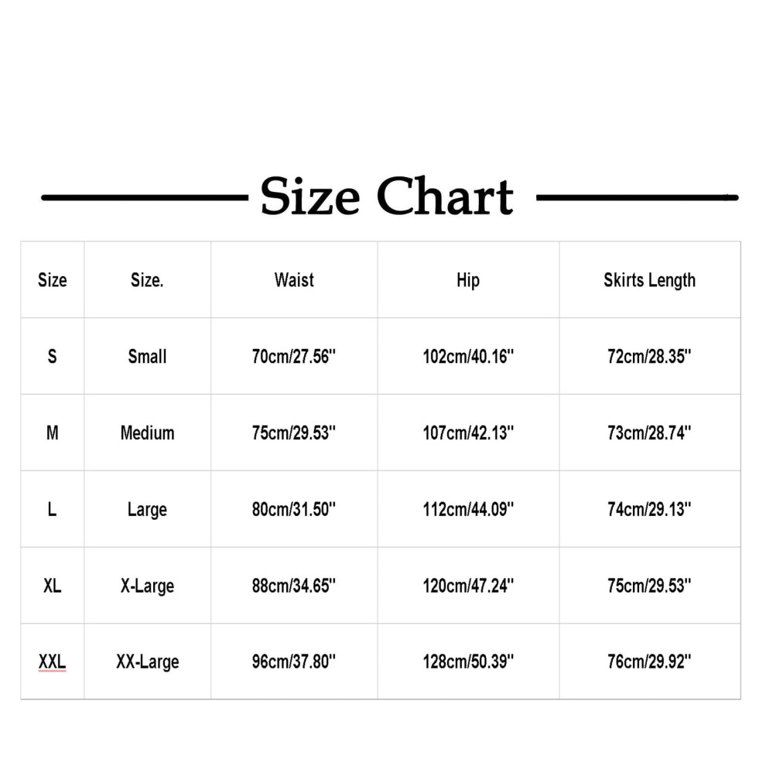Select the 74cm/29.13" skirt length cell
This screenshot has width=766, height=766.
pos(650,509)
